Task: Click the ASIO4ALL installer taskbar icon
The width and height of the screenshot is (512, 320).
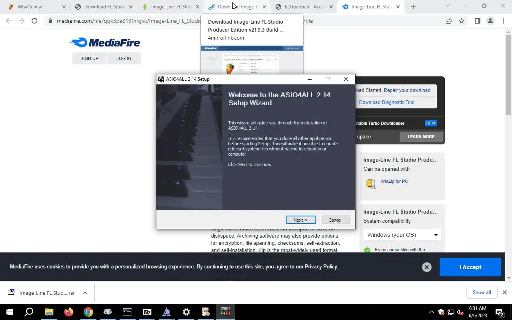Action: (225, 312)
